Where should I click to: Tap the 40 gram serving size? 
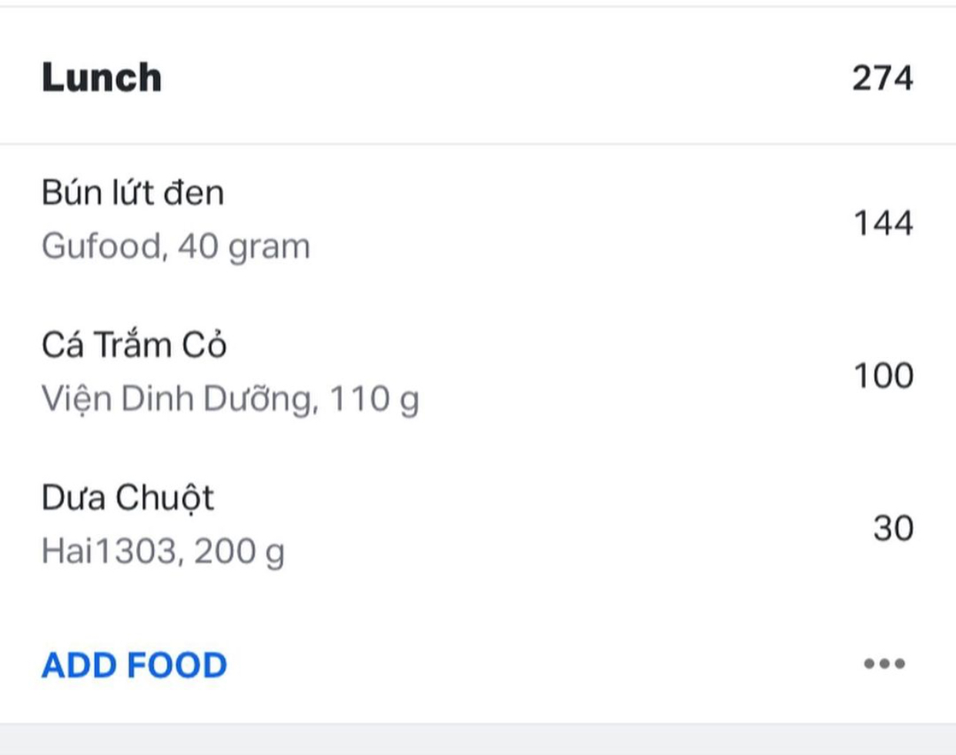tap(244, 247)
